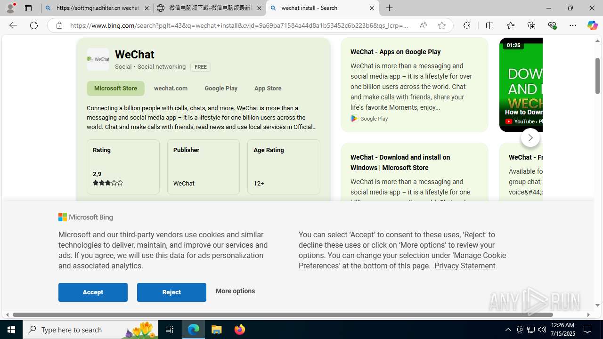603x339 pixels.
Task: Reject the Bing cookies
Action: click(171, 292)
